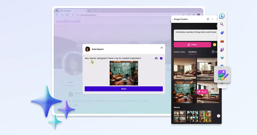Open the paper plane Drop icon
257x135 pixels.
tap(222, 58)
